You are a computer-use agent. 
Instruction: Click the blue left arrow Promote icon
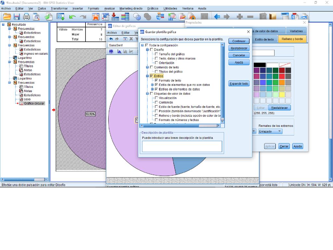(217, 17)
